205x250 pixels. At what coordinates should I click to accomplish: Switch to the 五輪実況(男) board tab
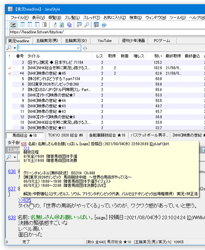47,41
